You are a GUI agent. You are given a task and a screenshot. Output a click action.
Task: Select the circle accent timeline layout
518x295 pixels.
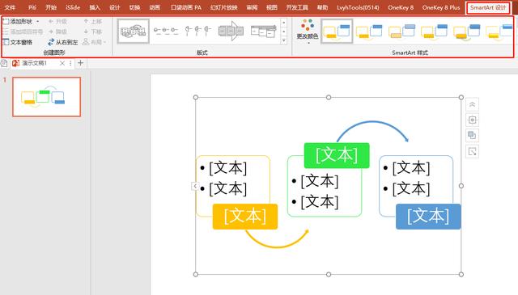point(198,32)
